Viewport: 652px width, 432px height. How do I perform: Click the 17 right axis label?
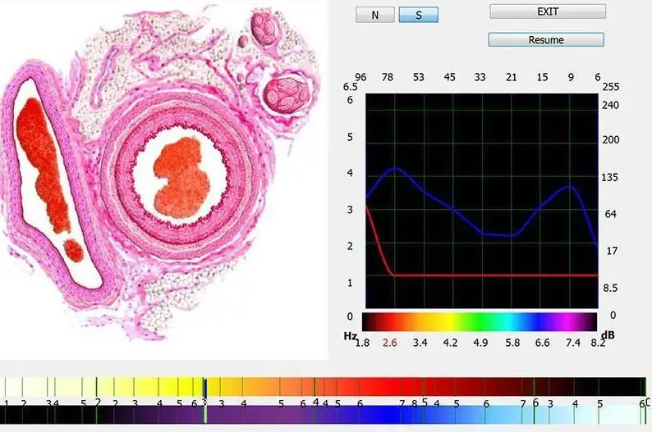click(x=612, y=251)
